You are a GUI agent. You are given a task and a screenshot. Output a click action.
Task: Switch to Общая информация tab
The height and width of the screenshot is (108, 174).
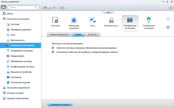coord(59,34)
